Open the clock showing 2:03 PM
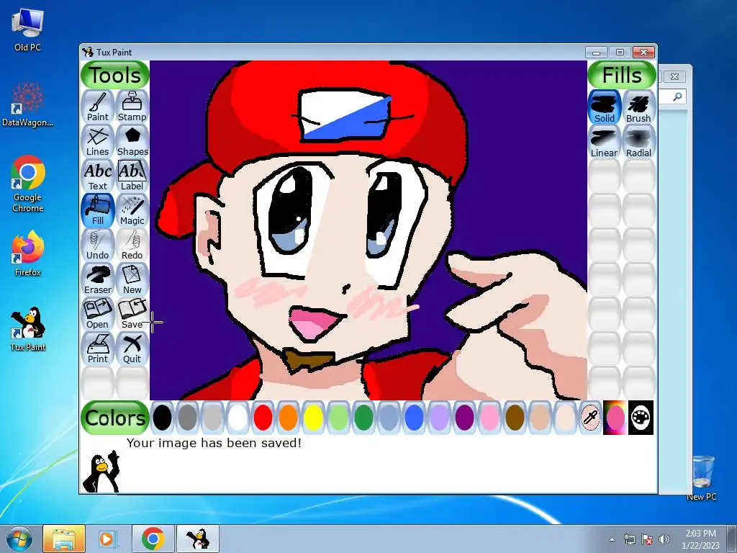The image size is (737, 553). pos(700,539)
